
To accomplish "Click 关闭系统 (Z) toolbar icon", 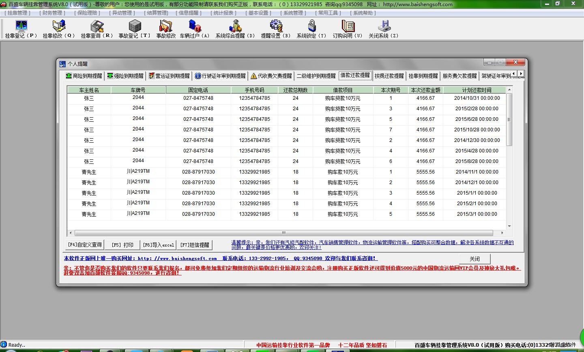I will [x=384, y=29].
